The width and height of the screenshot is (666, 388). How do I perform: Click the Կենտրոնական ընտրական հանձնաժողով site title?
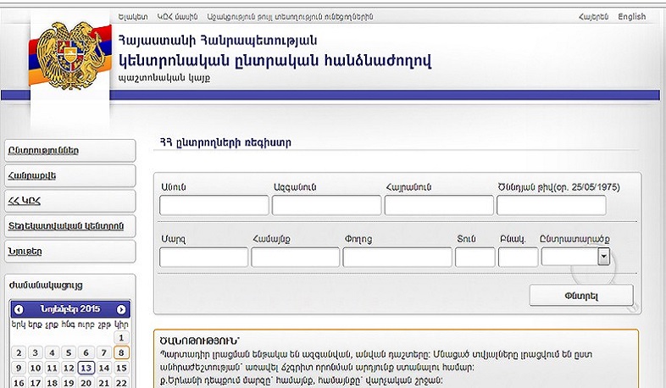[x=275, y=61]
